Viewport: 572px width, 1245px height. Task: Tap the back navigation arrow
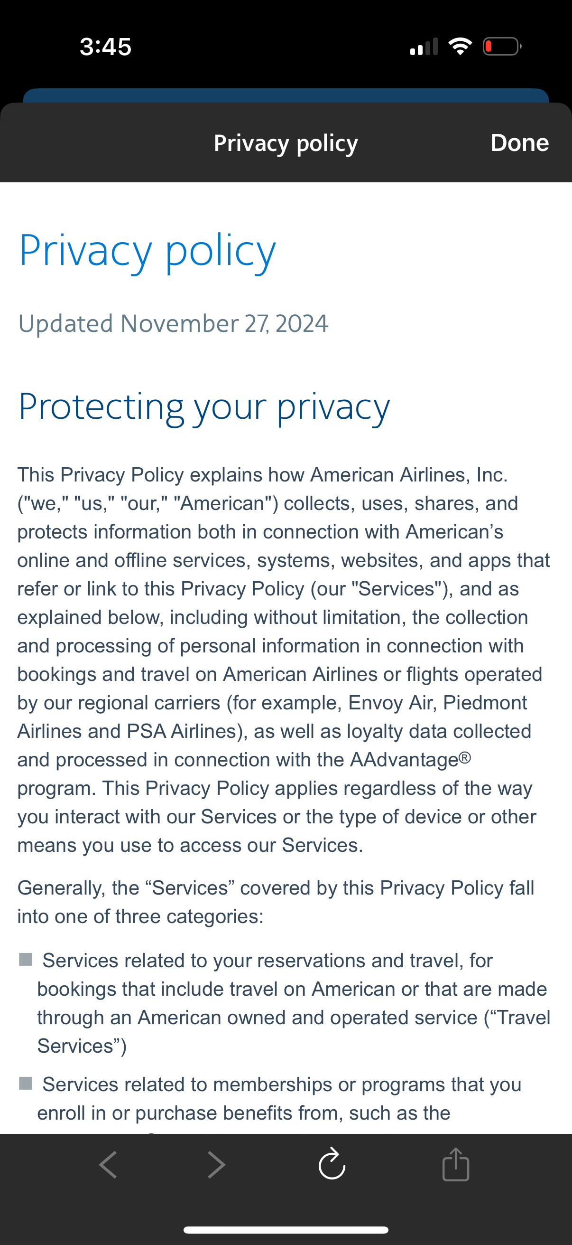tap(108, 1164)
